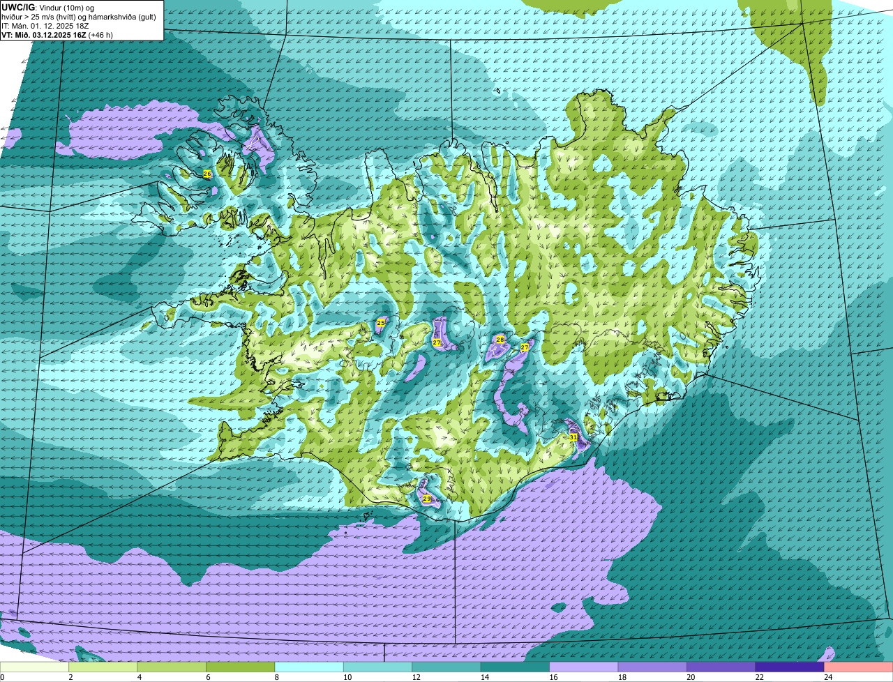Click the legend tick label 2

click(70, 677)
